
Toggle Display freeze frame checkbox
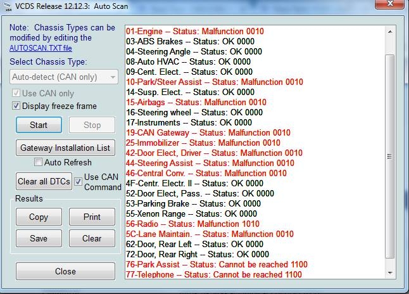[x=16, y=106]
